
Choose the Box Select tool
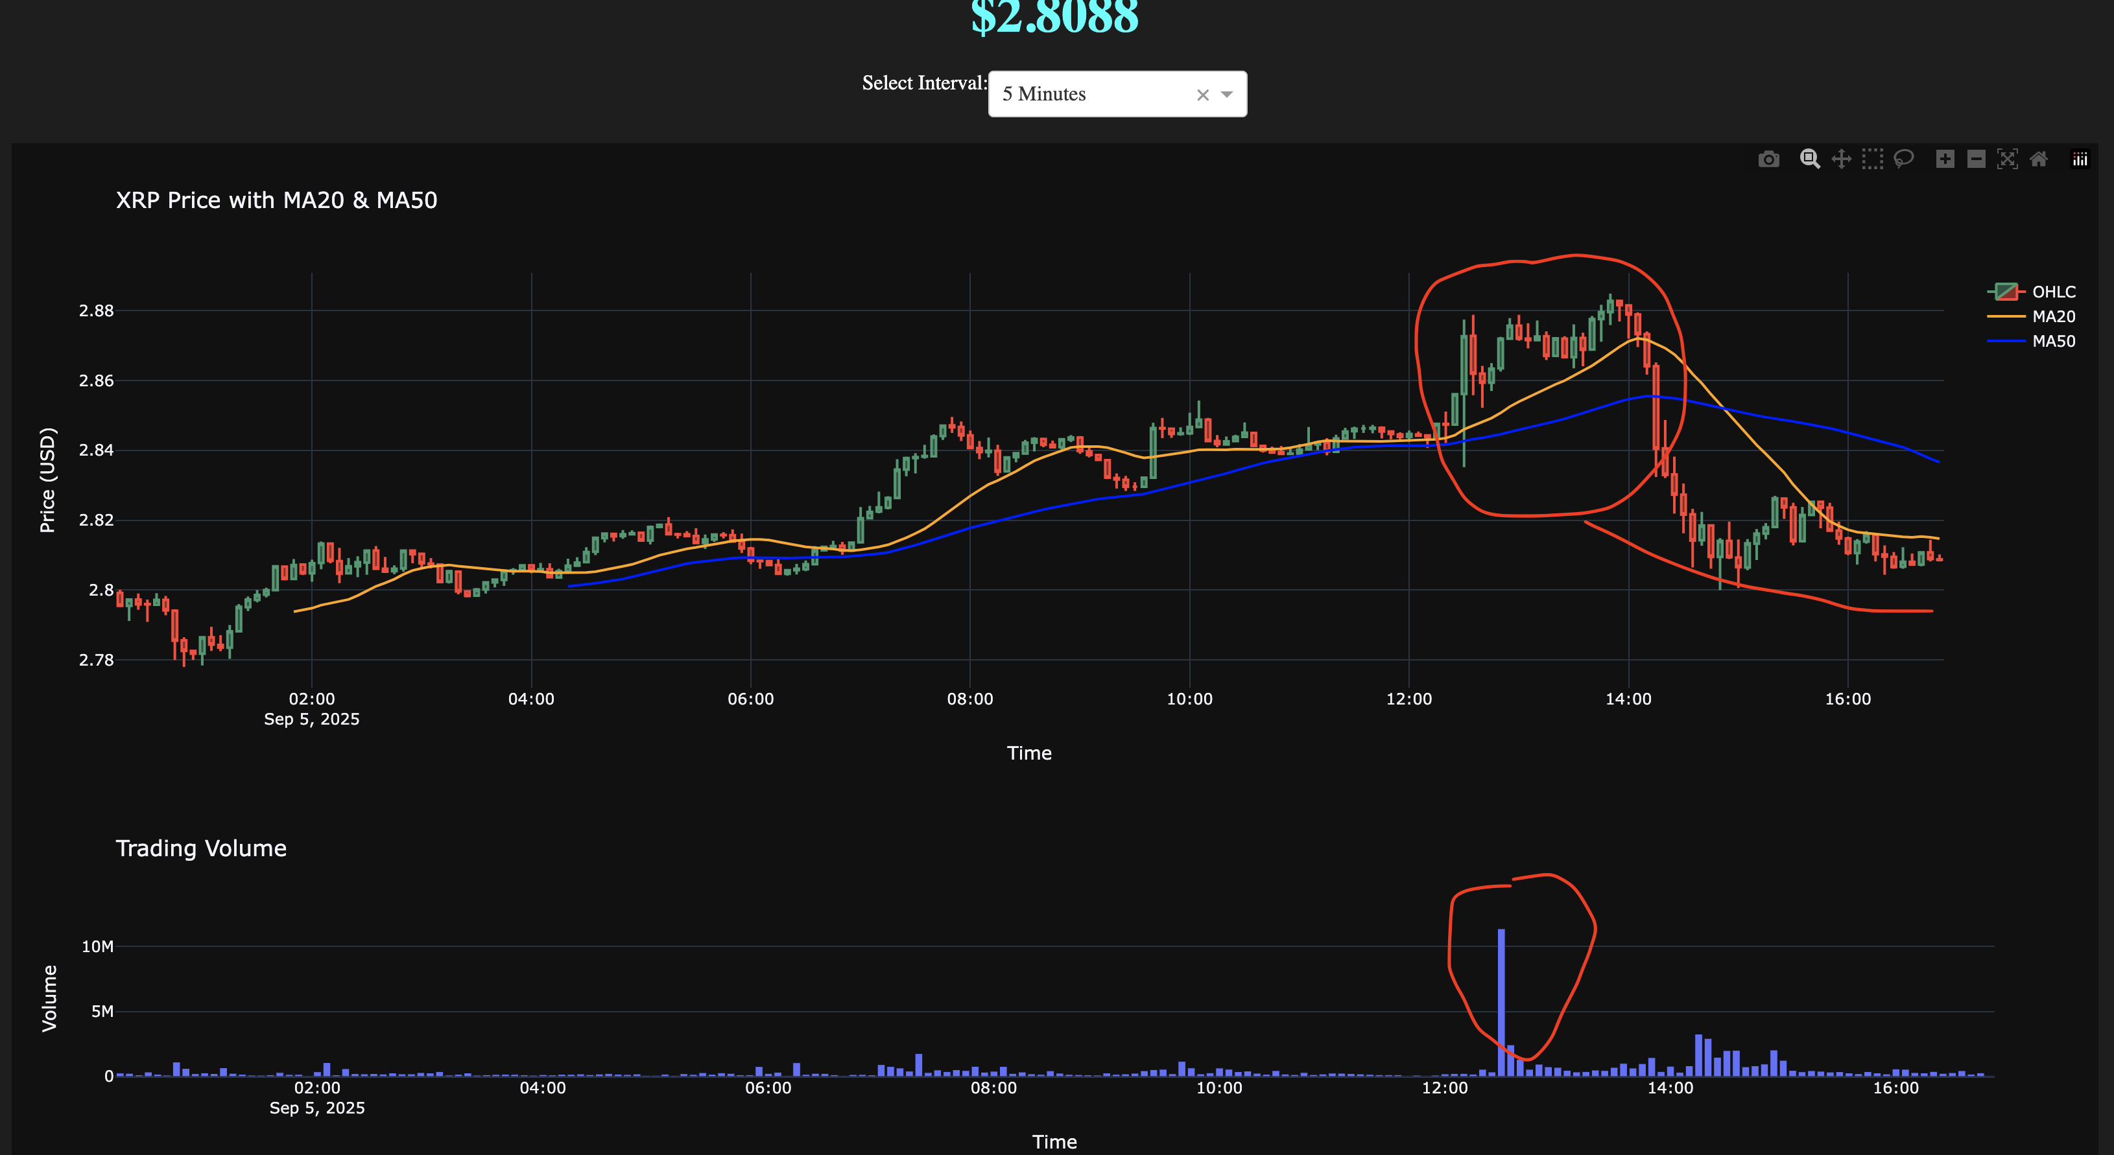[x=1872, y=159]
